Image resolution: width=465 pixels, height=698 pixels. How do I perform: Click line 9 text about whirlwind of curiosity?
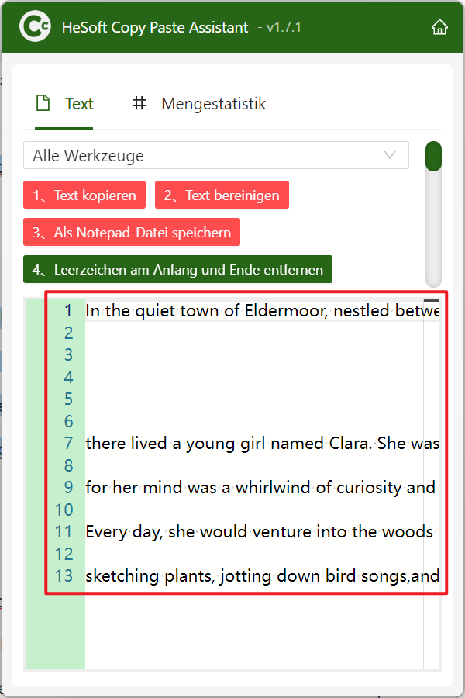coord(262,488)
